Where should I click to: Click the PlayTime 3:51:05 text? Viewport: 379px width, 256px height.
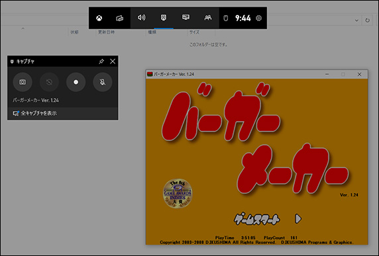coord(235,237)
